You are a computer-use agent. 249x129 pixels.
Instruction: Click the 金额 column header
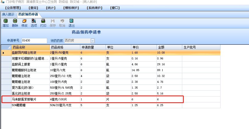[x=169, y=47]
